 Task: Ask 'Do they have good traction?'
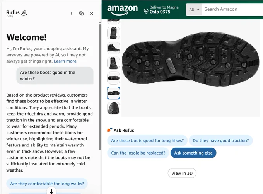(x=221, y=141)
